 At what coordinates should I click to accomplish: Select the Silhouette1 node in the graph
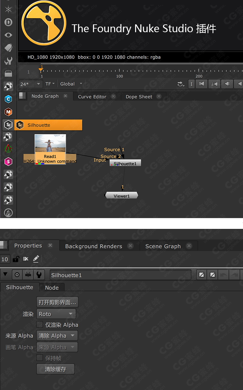pyautogui.click(x=125, y=163)
